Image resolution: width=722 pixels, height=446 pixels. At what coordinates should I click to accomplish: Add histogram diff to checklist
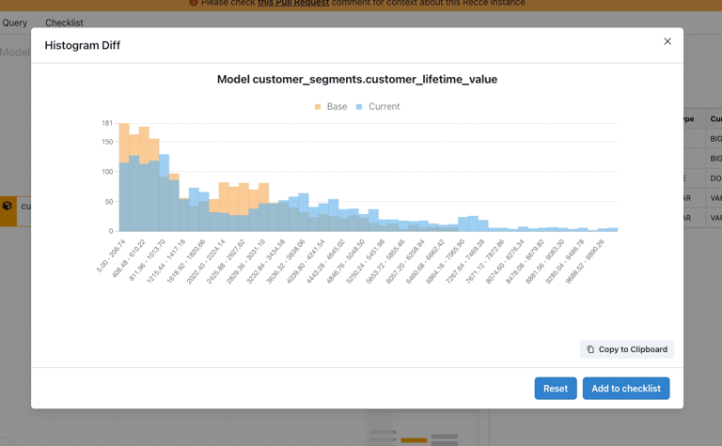(626, 389)
